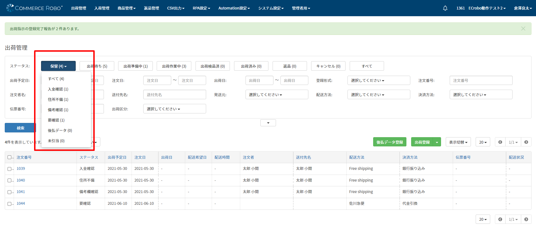Expand the additional search filters arrow
Screen dimensions: 536x233
[268, 123]
